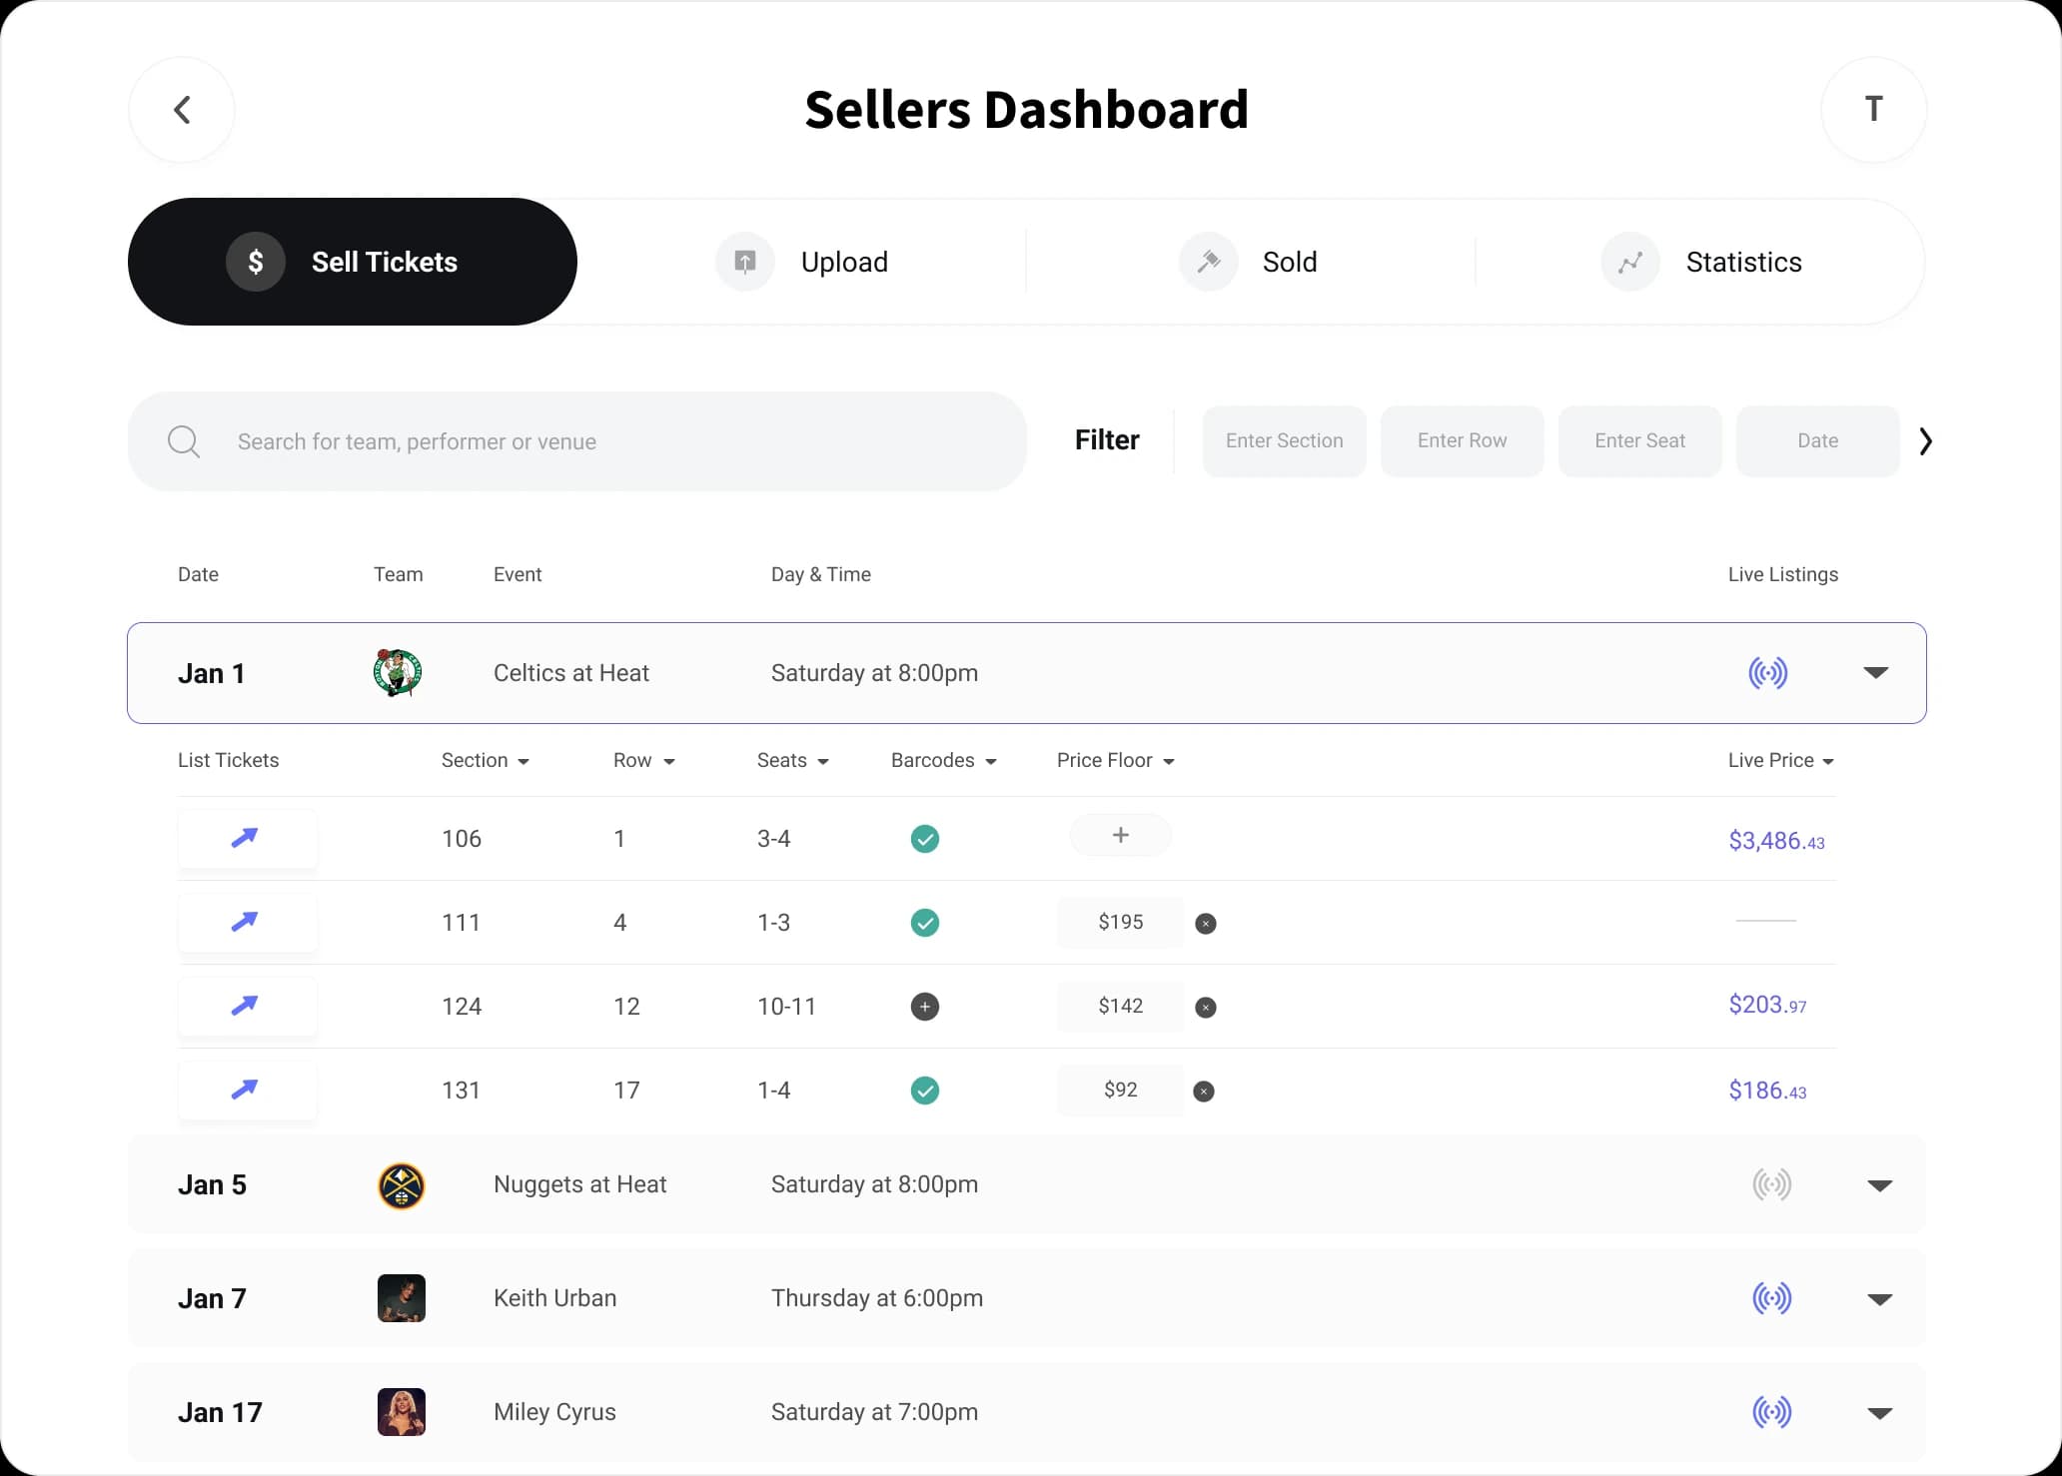
Task: Click the gavel icon beside Sold
Action: (x=1207, y=262)
